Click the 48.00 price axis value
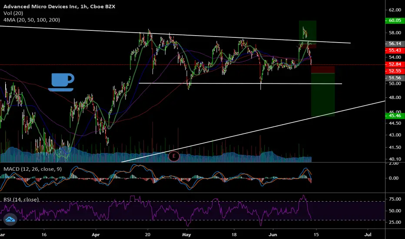405x239 pixels. [395, 98]
